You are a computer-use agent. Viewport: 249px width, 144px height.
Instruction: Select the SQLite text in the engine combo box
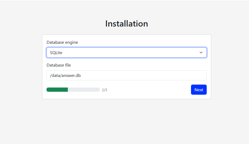coord(56,53)
